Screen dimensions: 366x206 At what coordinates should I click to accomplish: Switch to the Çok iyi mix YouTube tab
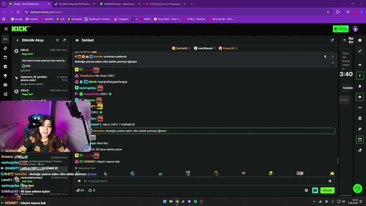165,4
